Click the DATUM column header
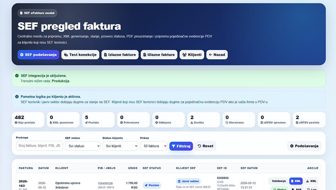Screen dimensions: 336x190 coord(43,168)
